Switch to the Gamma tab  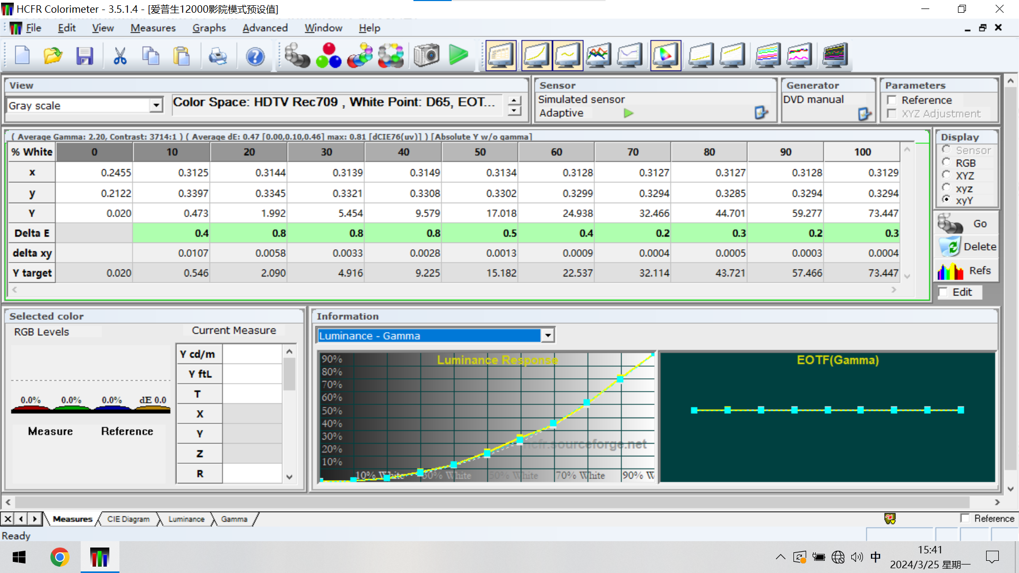click(234, 519)
